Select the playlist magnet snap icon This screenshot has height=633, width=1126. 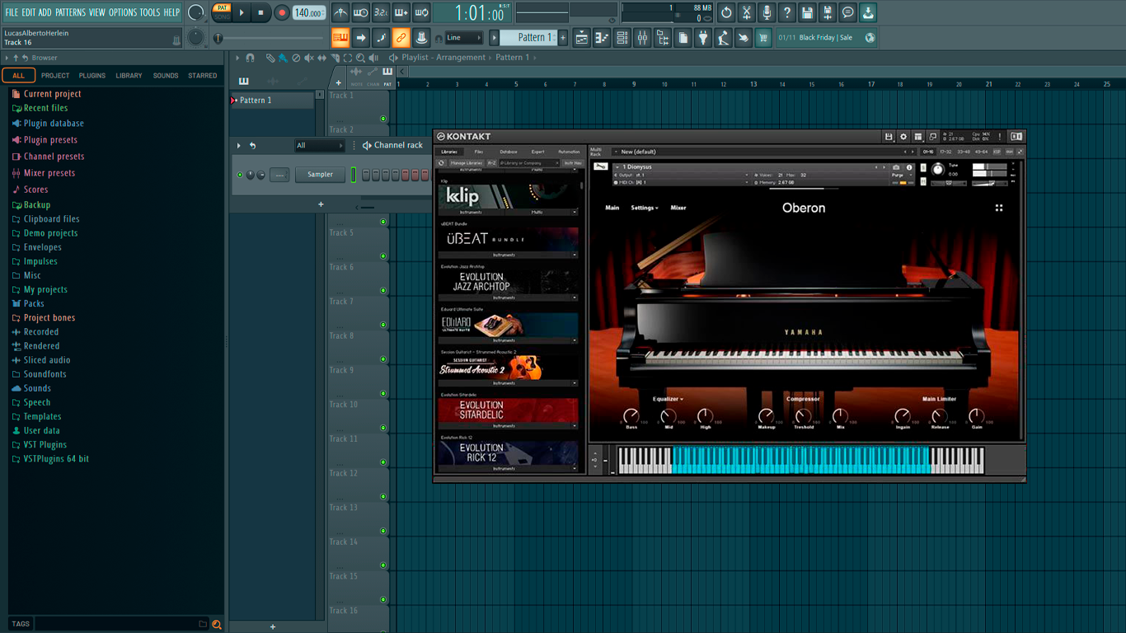click(x=251, y=58)
